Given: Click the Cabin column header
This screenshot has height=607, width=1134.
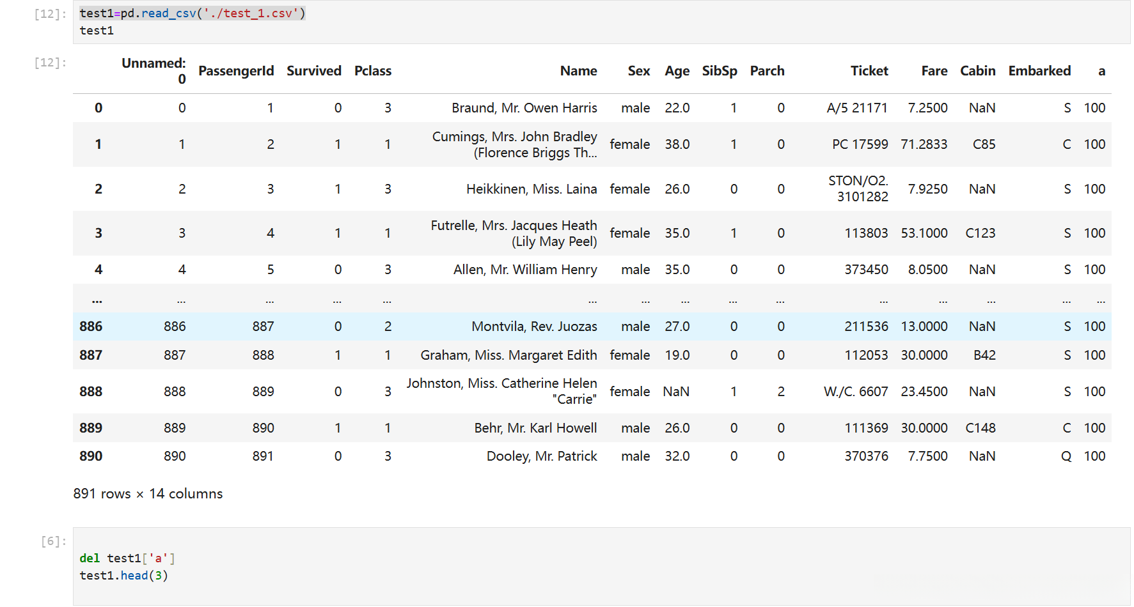Looking at the screenshot, I should (x=978, y=71).
